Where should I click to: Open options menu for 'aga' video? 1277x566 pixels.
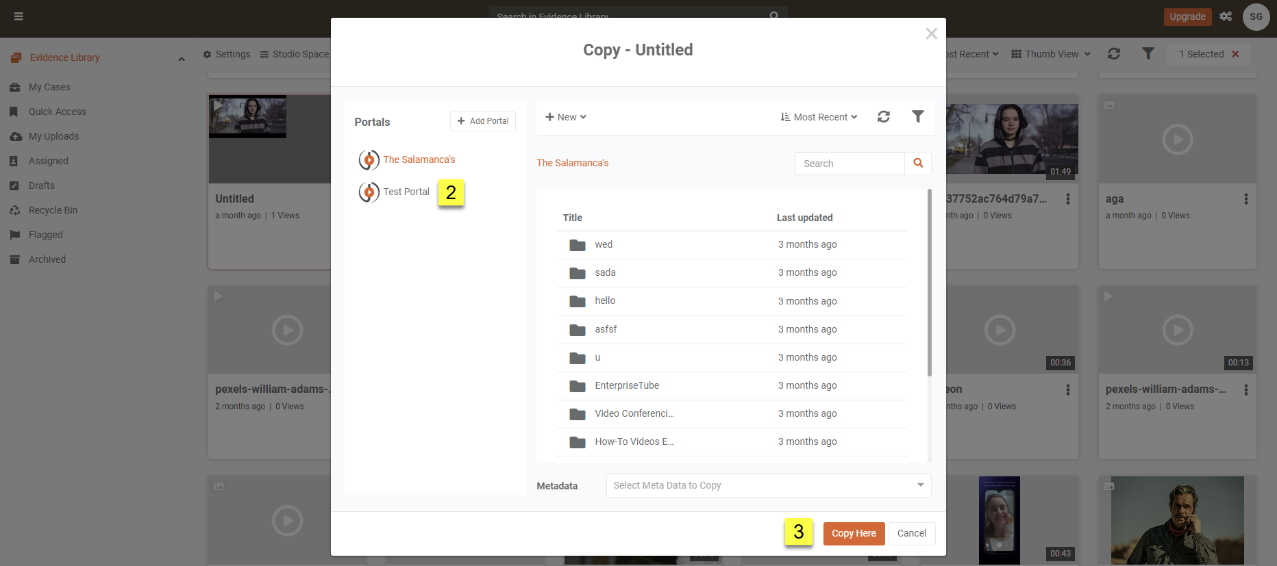click(x=1245, y=199)
